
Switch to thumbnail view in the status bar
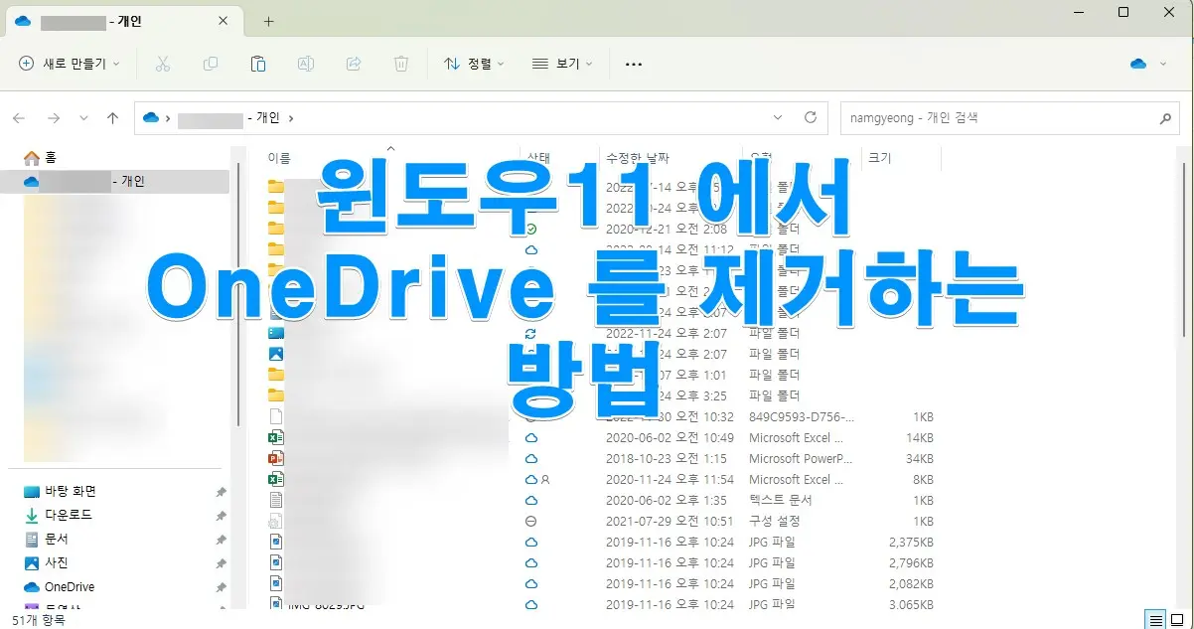[x=1179, y=616]
